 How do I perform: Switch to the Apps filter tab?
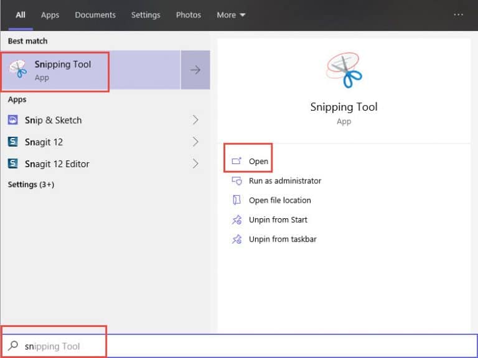50,15
